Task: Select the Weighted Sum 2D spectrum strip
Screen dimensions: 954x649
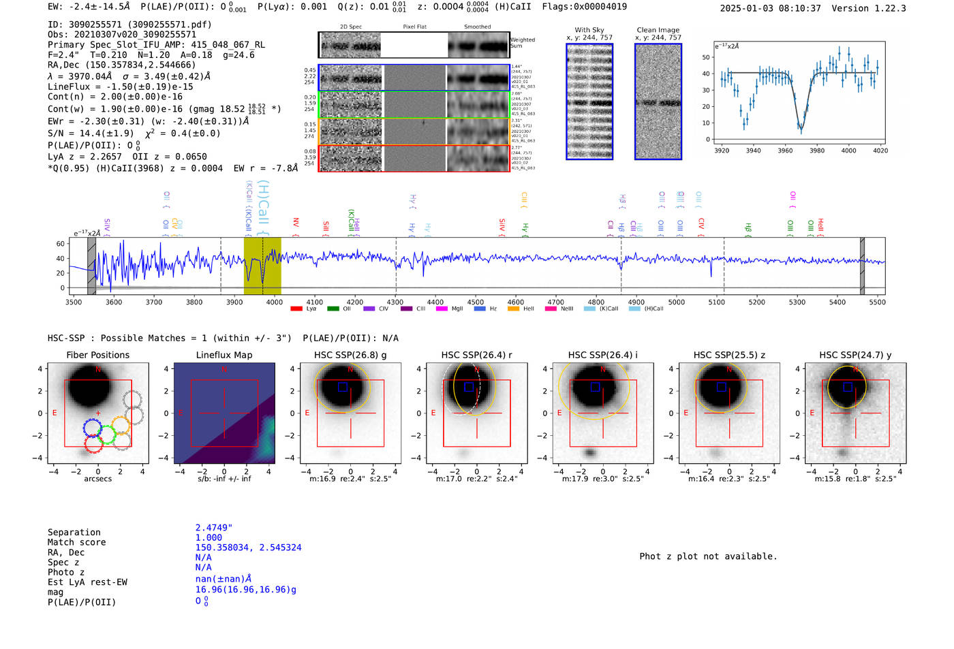Action: tap(414, 45)
